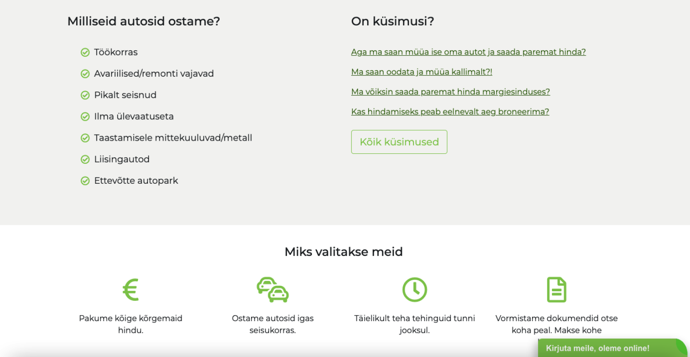Click the checkmark icon next to Liisingautod
Viewport: 690px width, 357px height.
click(x=85, y=160)
